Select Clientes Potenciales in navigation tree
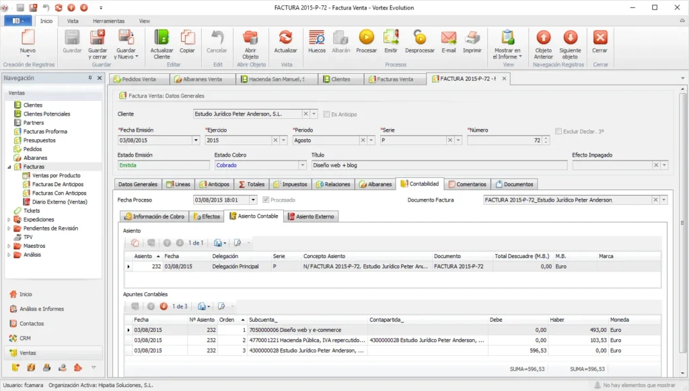This screenshot has width=689, height=391. click(x=46, y=114)
